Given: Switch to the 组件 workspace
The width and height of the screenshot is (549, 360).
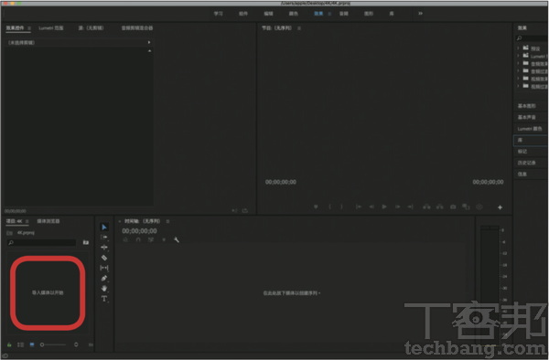Looking at the screenshot, I should pos(243,14).
